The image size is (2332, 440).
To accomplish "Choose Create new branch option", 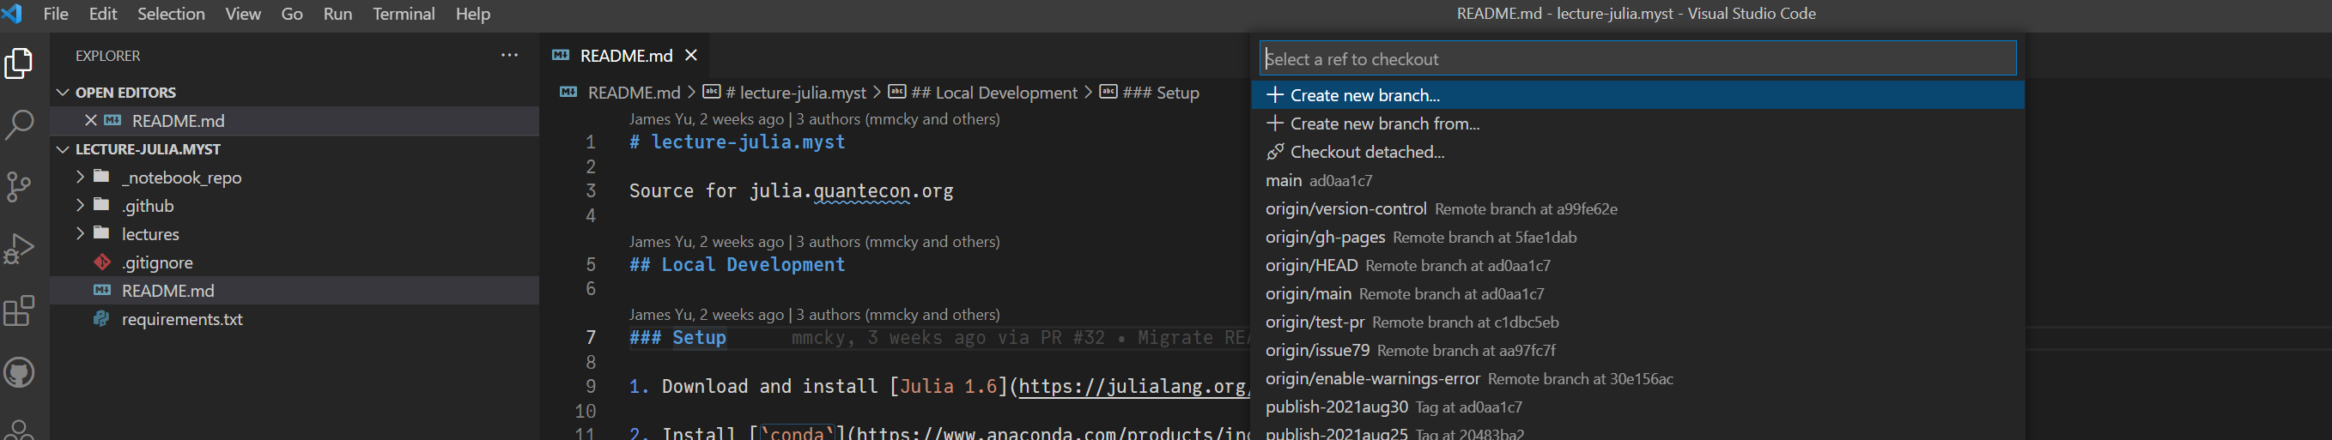I will pyautogui.click(x=1364, y=96).
